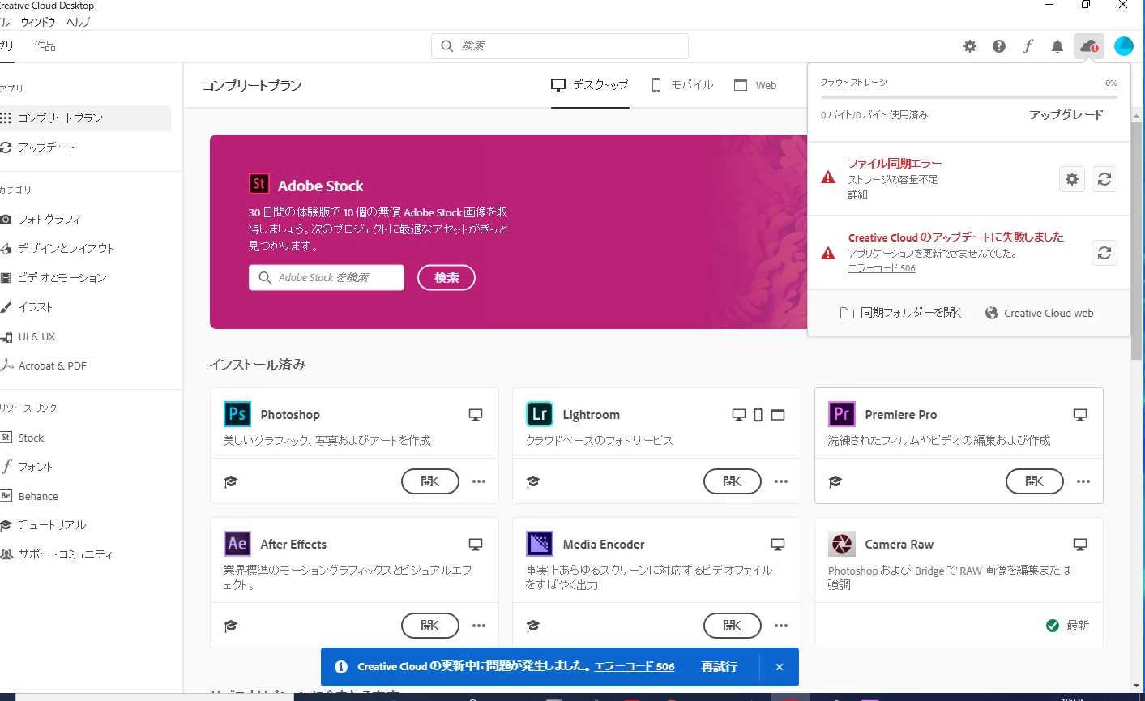Viewport: 1145px width, 701px height.
Task: Open Media Encoder more options ellipsis
Action: (781, 626)
